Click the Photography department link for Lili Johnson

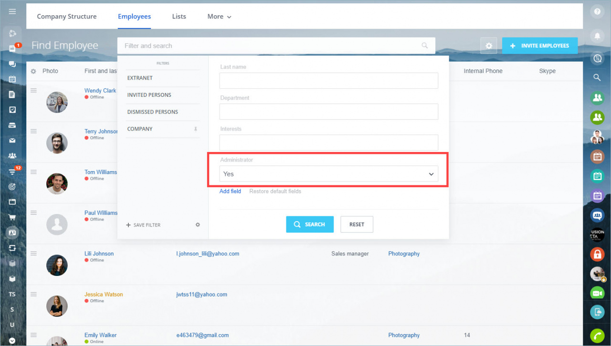(404, 254)
